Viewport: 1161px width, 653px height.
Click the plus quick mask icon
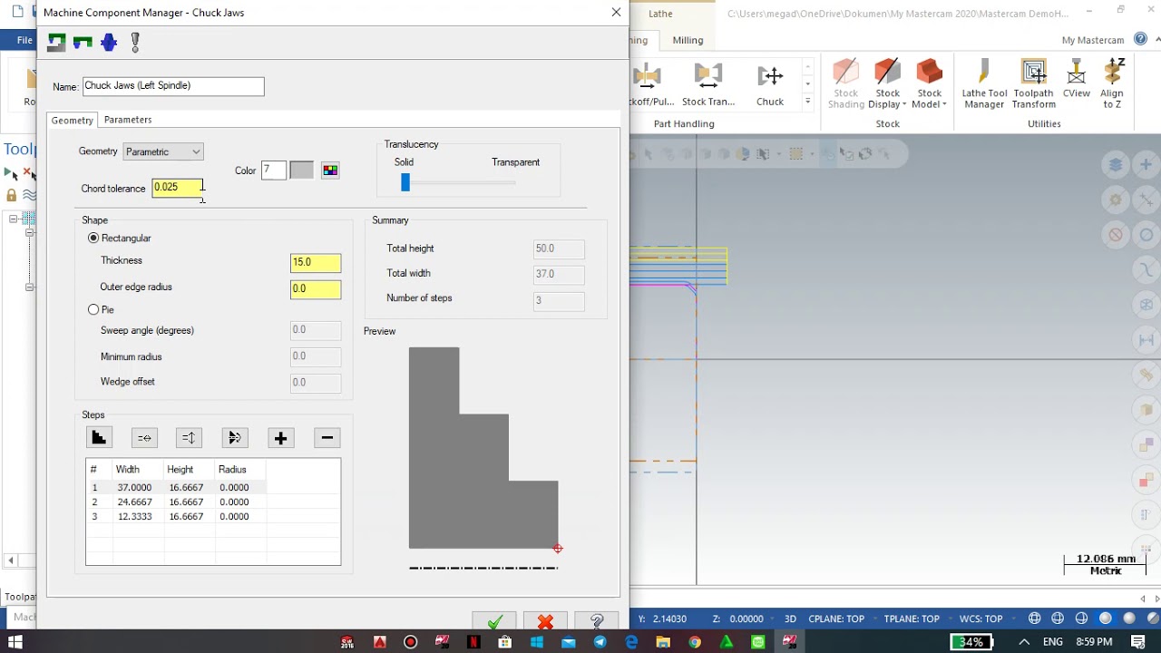click(1146, 165)
